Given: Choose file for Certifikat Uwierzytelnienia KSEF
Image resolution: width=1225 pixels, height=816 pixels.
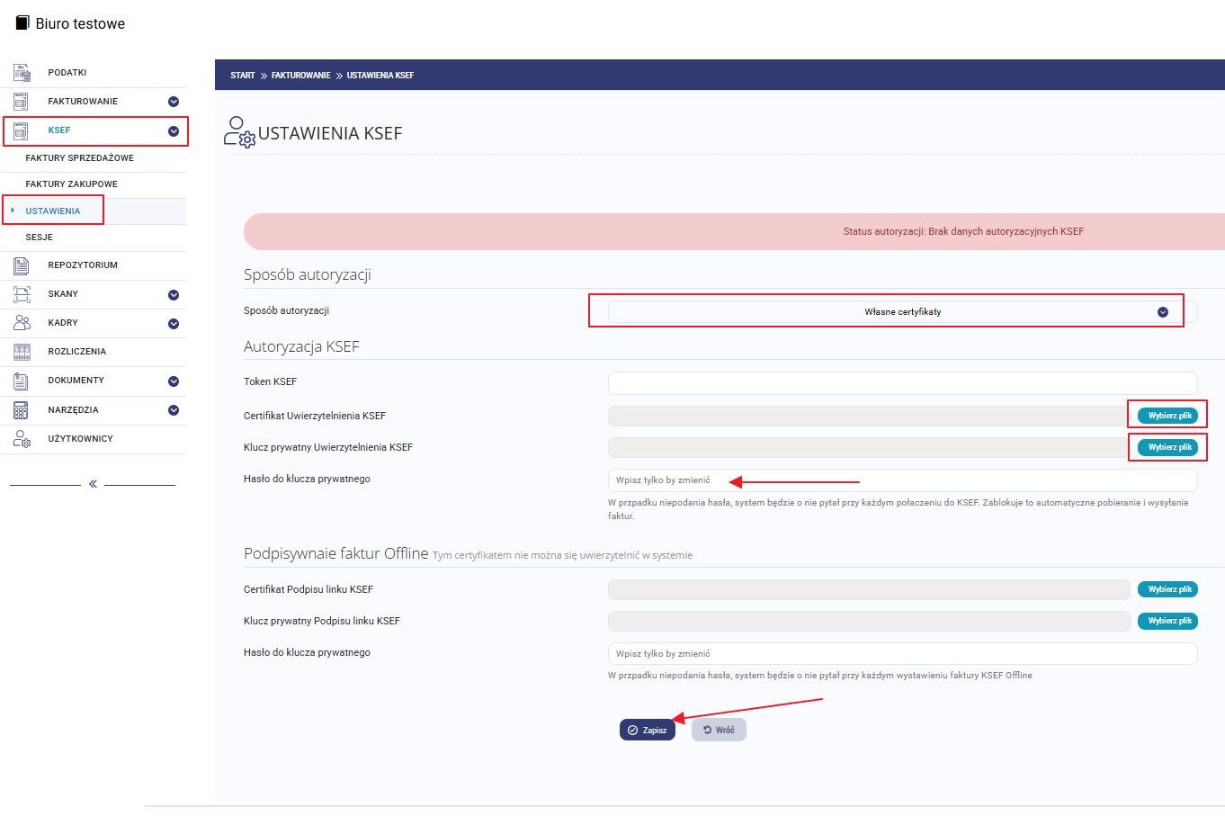Looking at the screenshot, I should 1167,416.
